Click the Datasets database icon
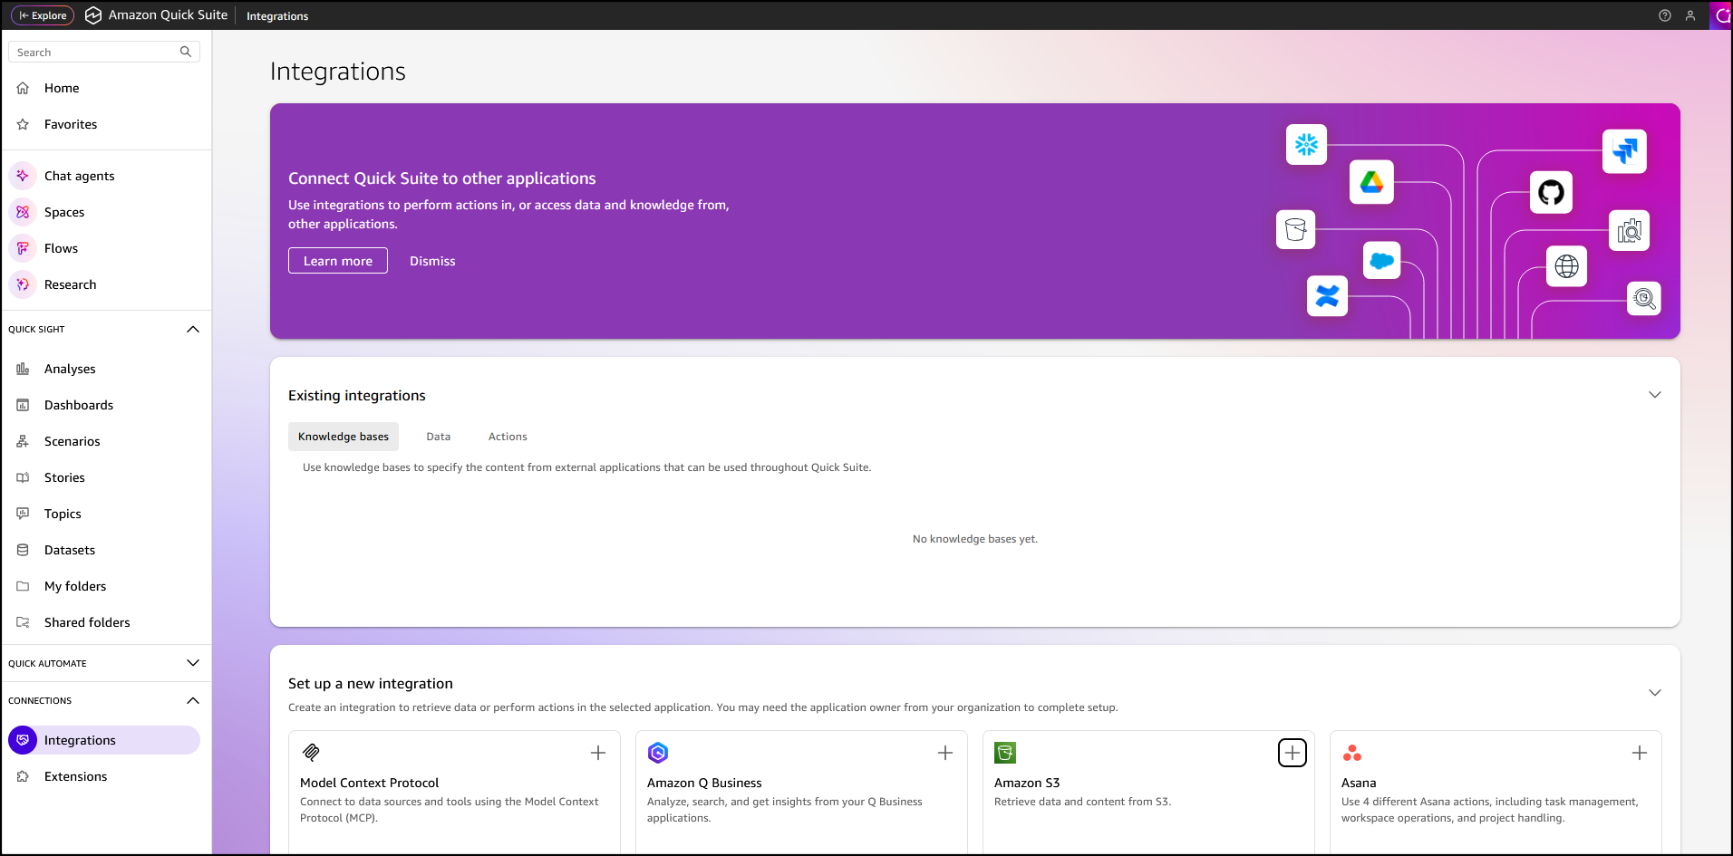Image resolution: width=1733 pixels, height=856 pixels. [x=24, y=550]
